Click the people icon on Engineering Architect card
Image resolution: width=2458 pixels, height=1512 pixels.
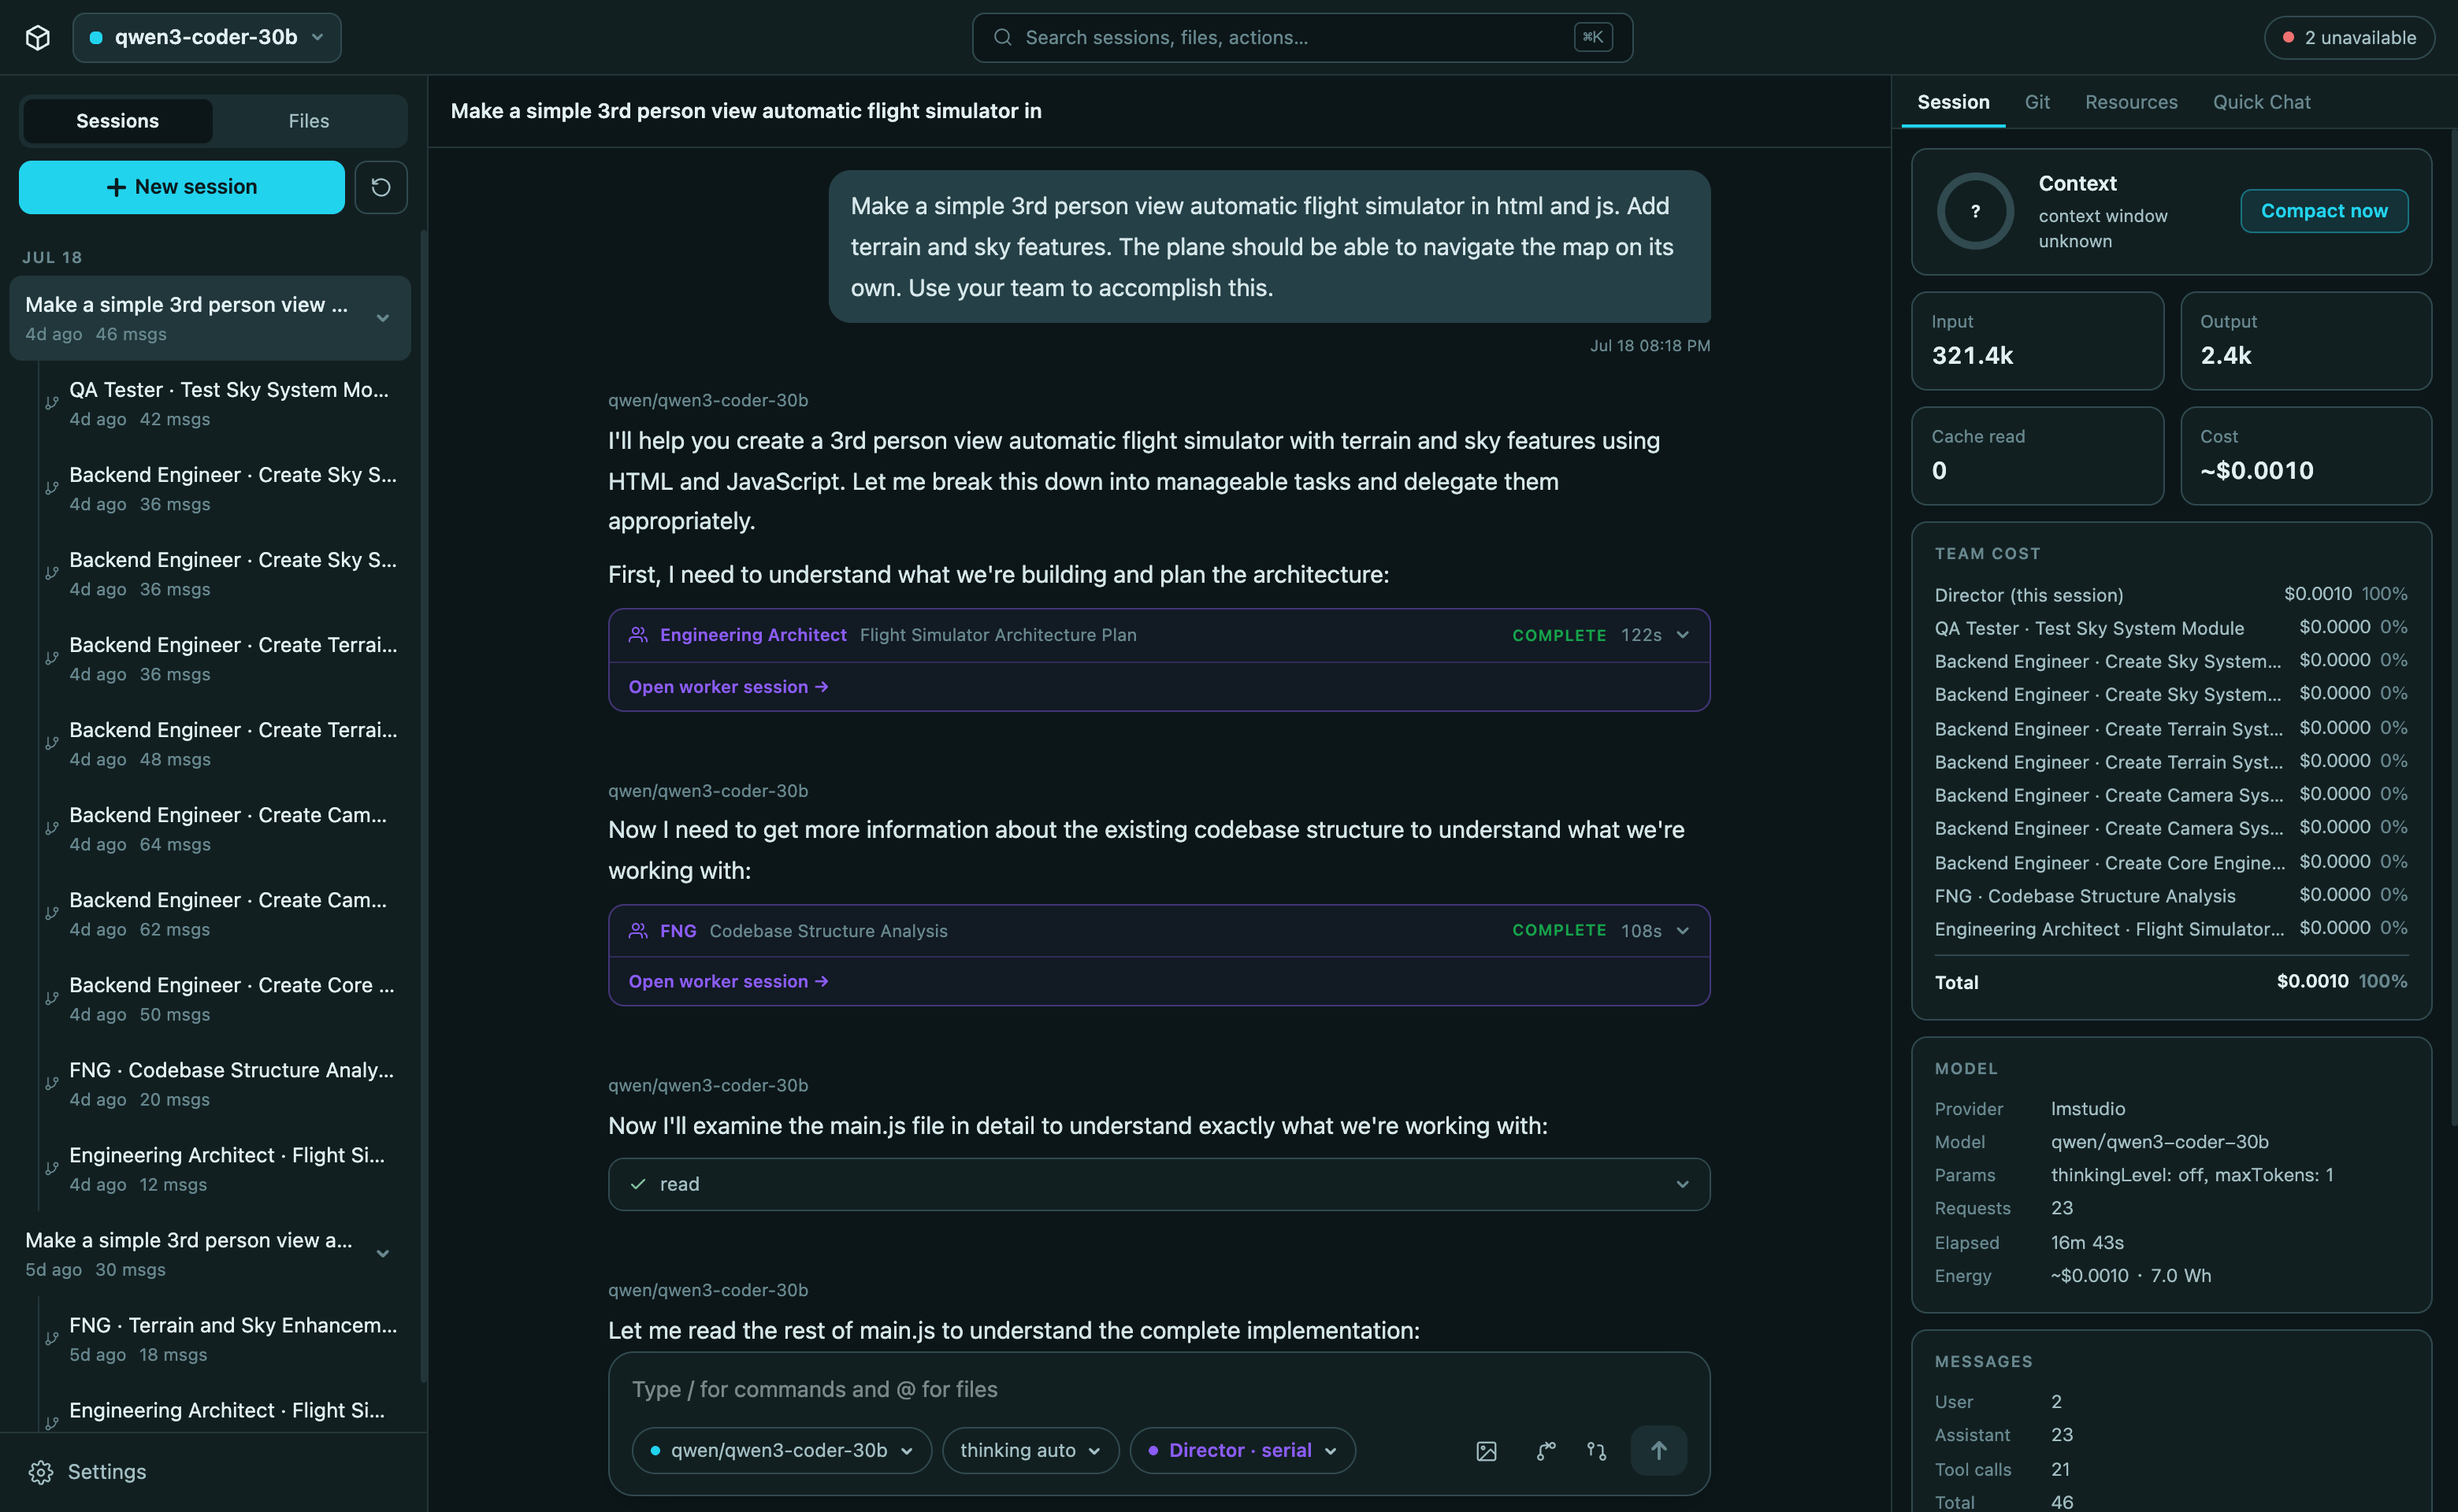(637, 635)
